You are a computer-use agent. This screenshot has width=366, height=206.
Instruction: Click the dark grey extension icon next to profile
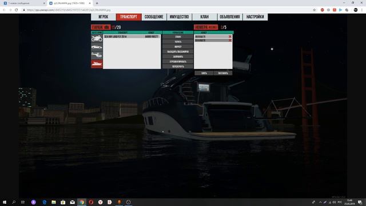pyautogui.click(x=347, y=10)
